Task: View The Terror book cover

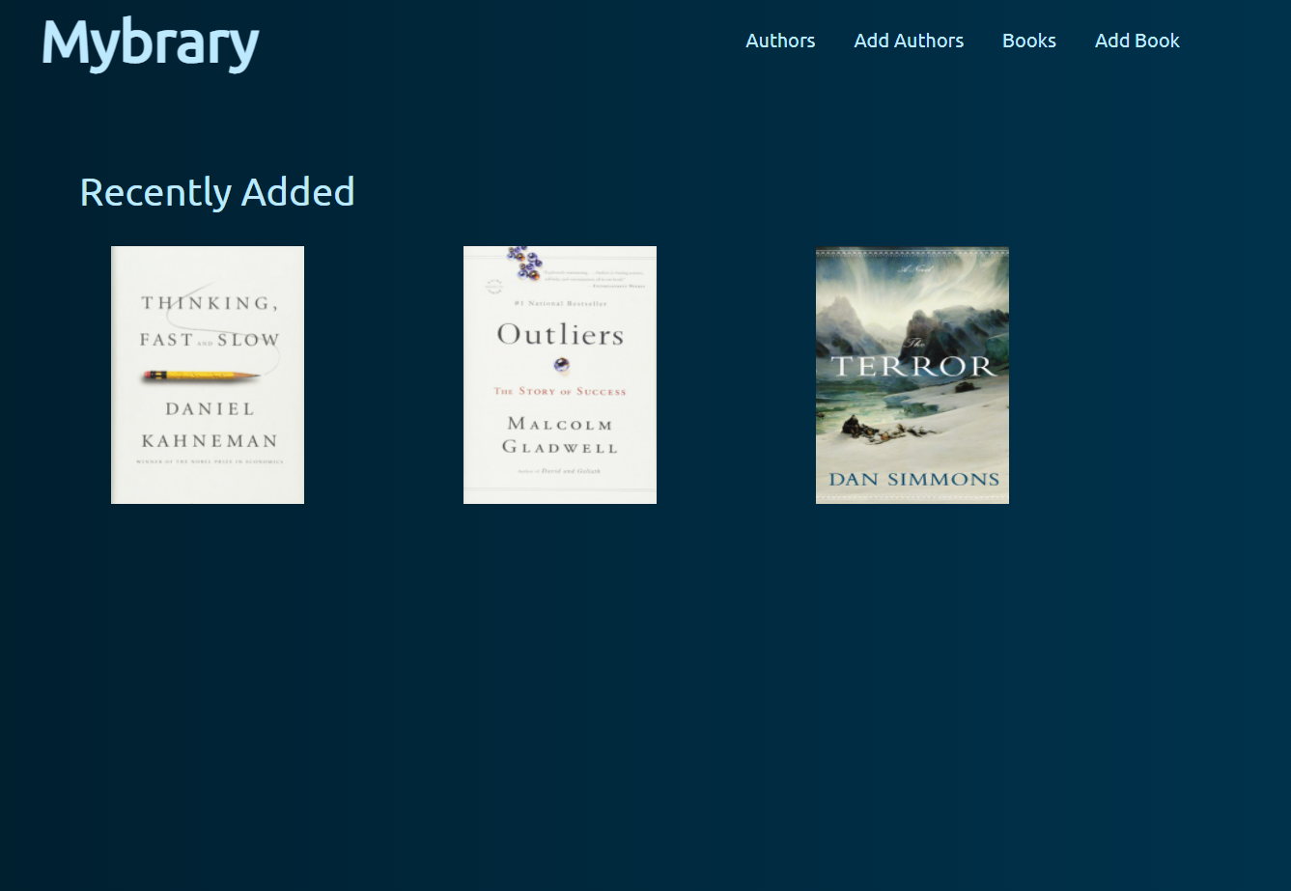Action: (912, 375)
